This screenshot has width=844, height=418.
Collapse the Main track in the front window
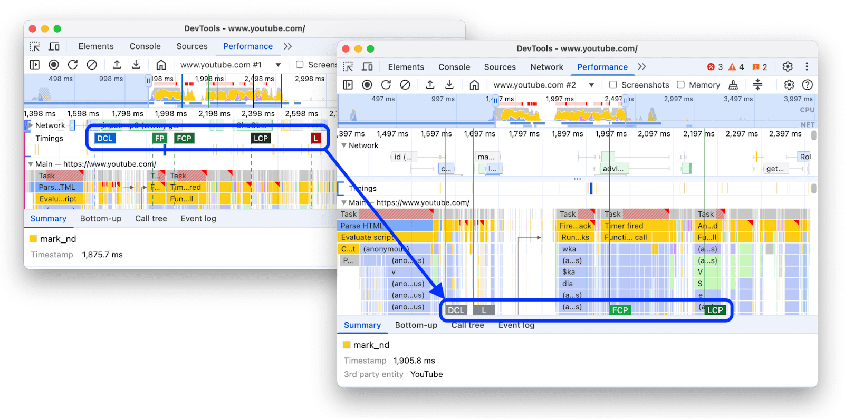click(x=344, y=202)
